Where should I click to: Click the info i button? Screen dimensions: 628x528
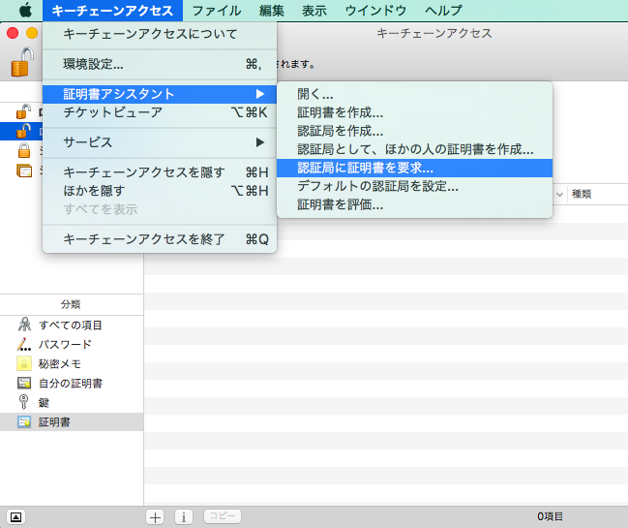(x=184, y=516)
